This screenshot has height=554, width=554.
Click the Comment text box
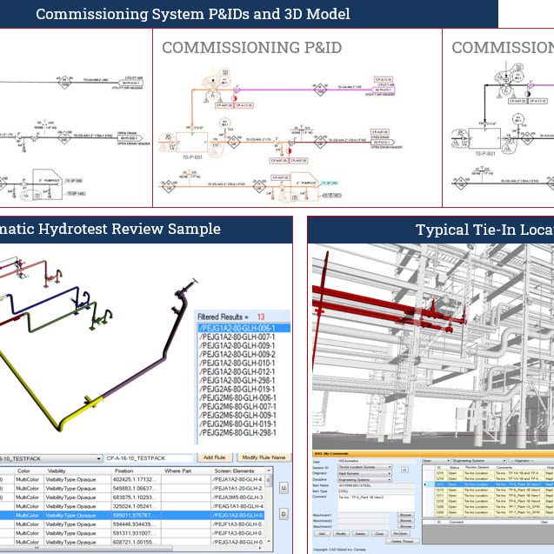click(x=377, y=503)
